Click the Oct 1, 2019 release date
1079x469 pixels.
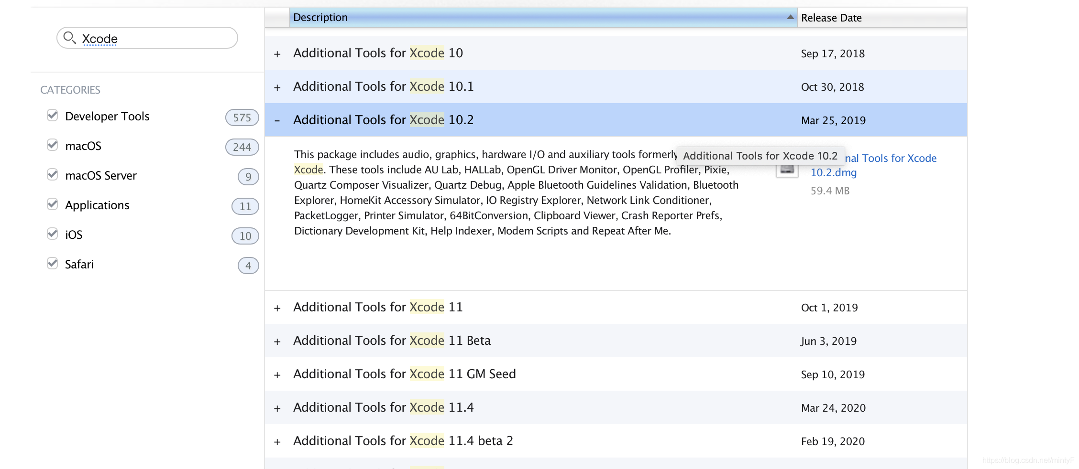point(830,308)
